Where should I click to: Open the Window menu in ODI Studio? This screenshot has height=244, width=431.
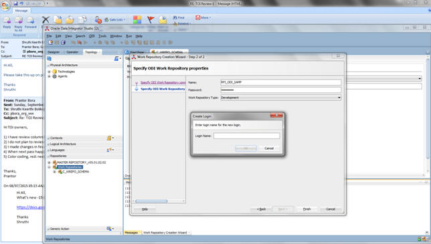116,36
